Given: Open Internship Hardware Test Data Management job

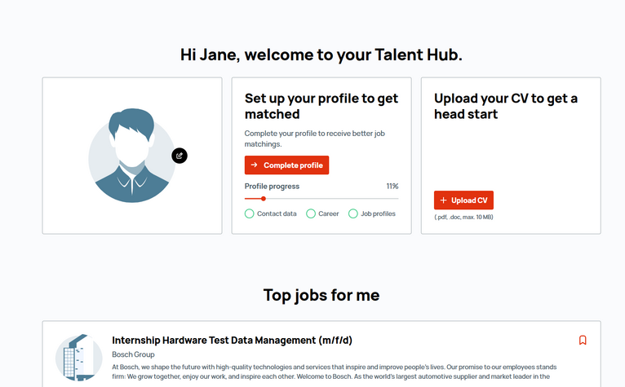Looking at the screenshot, I should pos(232,341).
